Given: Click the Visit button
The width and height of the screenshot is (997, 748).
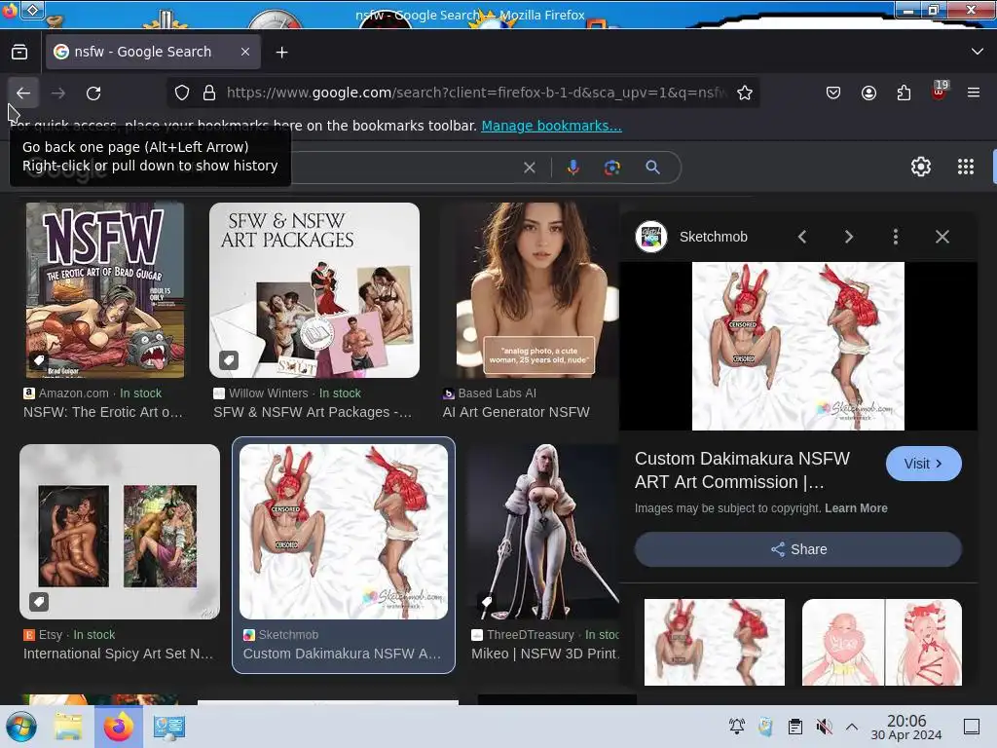Looking at the screenshot, I should (923, 464).
